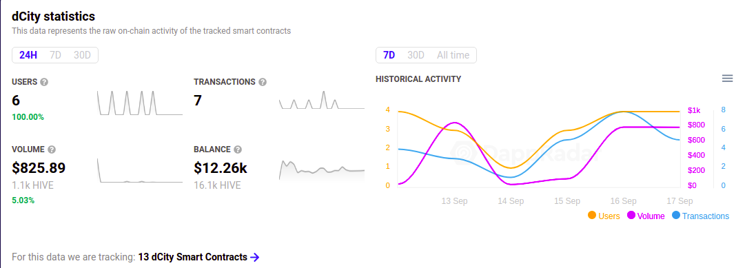Switch historical activity to 30D
Viewport: 745px width, 268px height.
point(416,55)
